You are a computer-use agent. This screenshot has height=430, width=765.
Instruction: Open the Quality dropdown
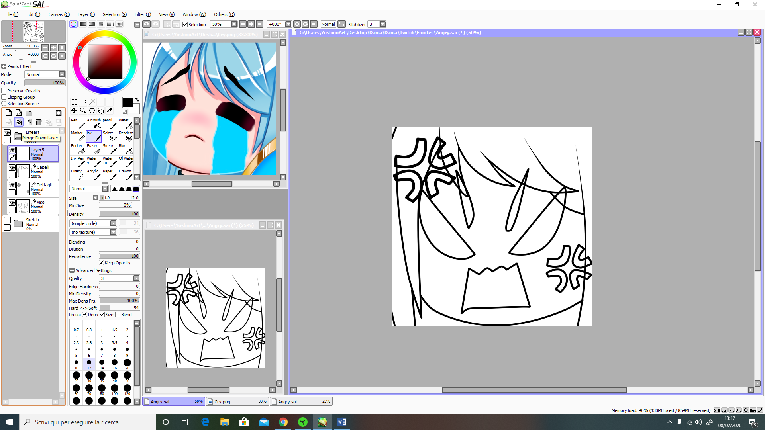coord(120,278)
